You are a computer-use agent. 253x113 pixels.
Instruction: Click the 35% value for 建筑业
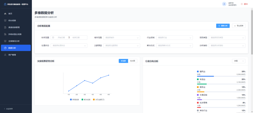244,72
